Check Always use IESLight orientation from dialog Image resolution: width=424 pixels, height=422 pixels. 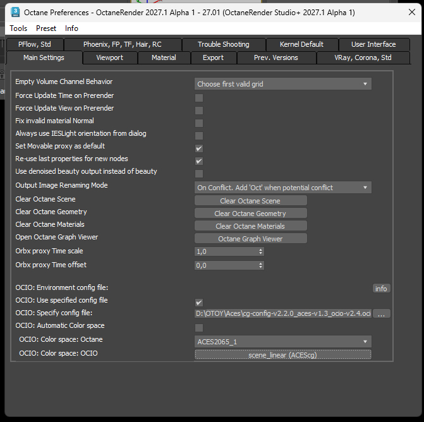click(x=199, y=136)
